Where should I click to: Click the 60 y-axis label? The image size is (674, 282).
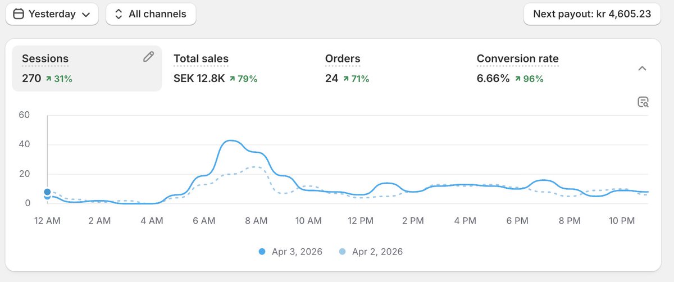point(24,115)
